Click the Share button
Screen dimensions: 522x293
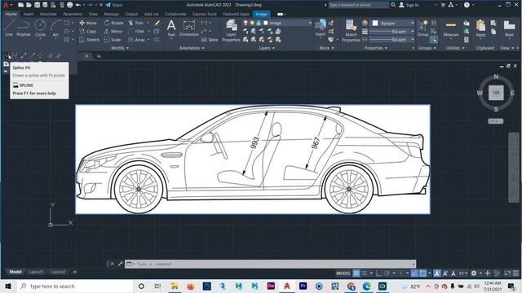(x=114, y=5)
